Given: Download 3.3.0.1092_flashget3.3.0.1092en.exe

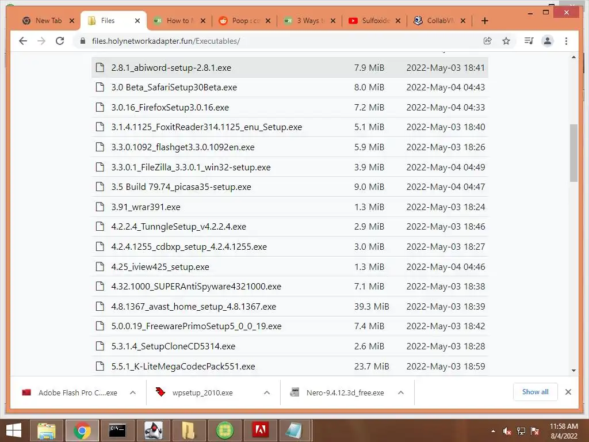Looking at the screenshot, I should 182,147.
